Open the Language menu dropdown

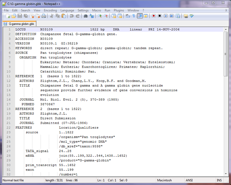[67, 11]
